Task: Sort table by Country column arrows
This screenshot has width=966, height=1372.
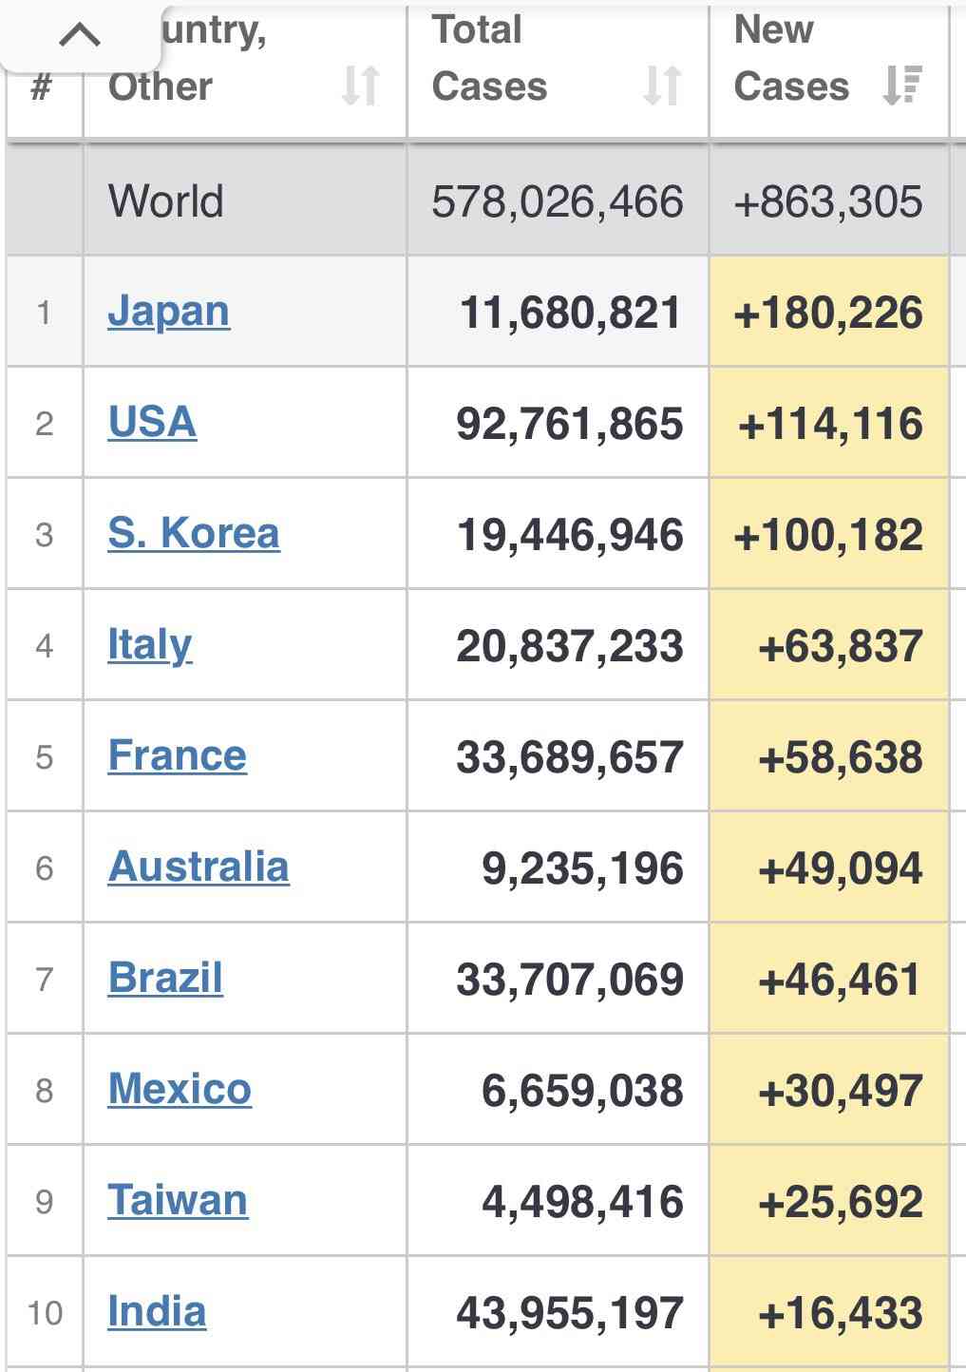Action: coord(361,86)
